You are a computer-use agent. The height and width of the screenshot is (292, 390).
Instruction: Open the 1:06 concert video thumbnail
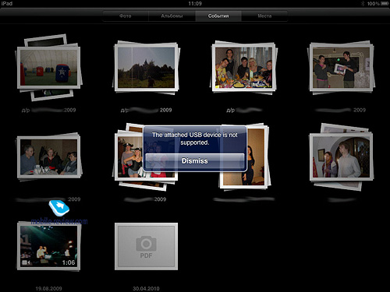coord(48,246)
